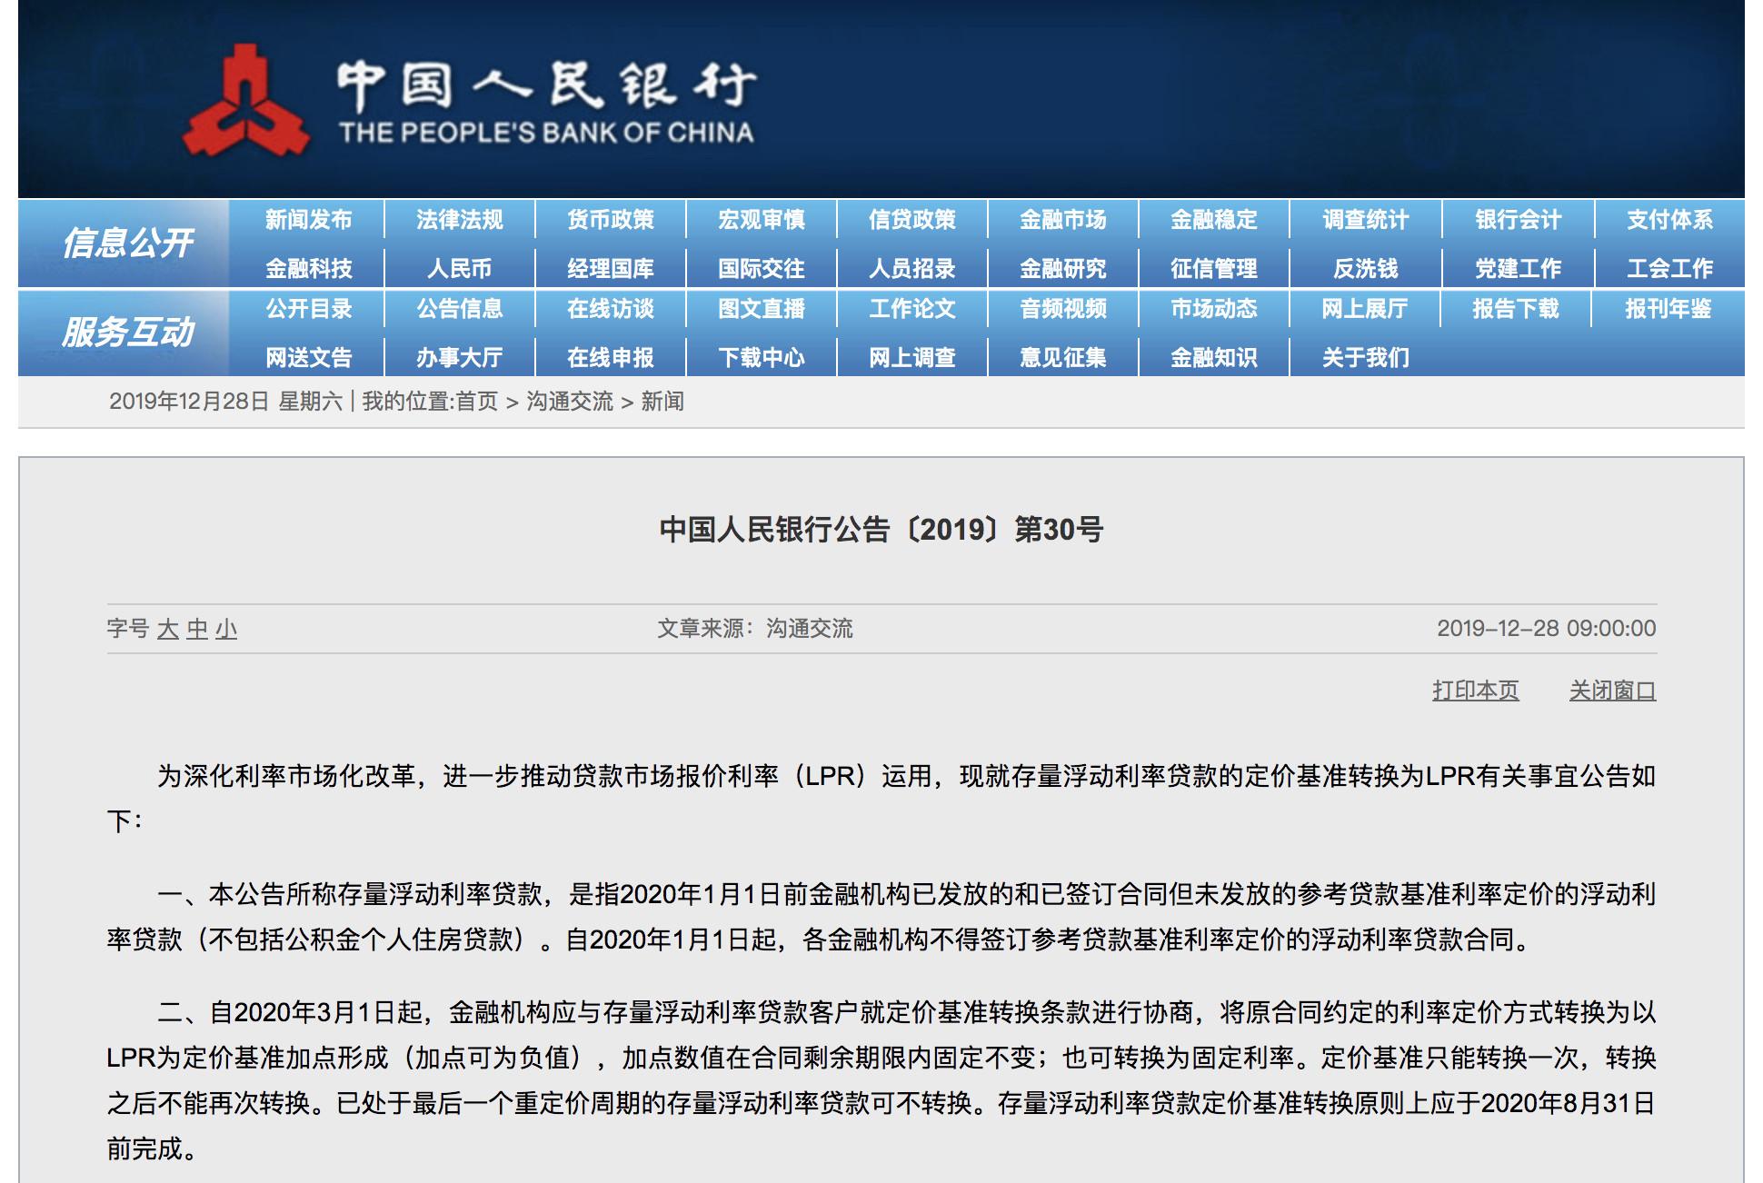Click THE PEOPLE'S BANK OF CHINA banner text
The height and width of the screenshot is (1183, 1763).
[x=546, y=134]
